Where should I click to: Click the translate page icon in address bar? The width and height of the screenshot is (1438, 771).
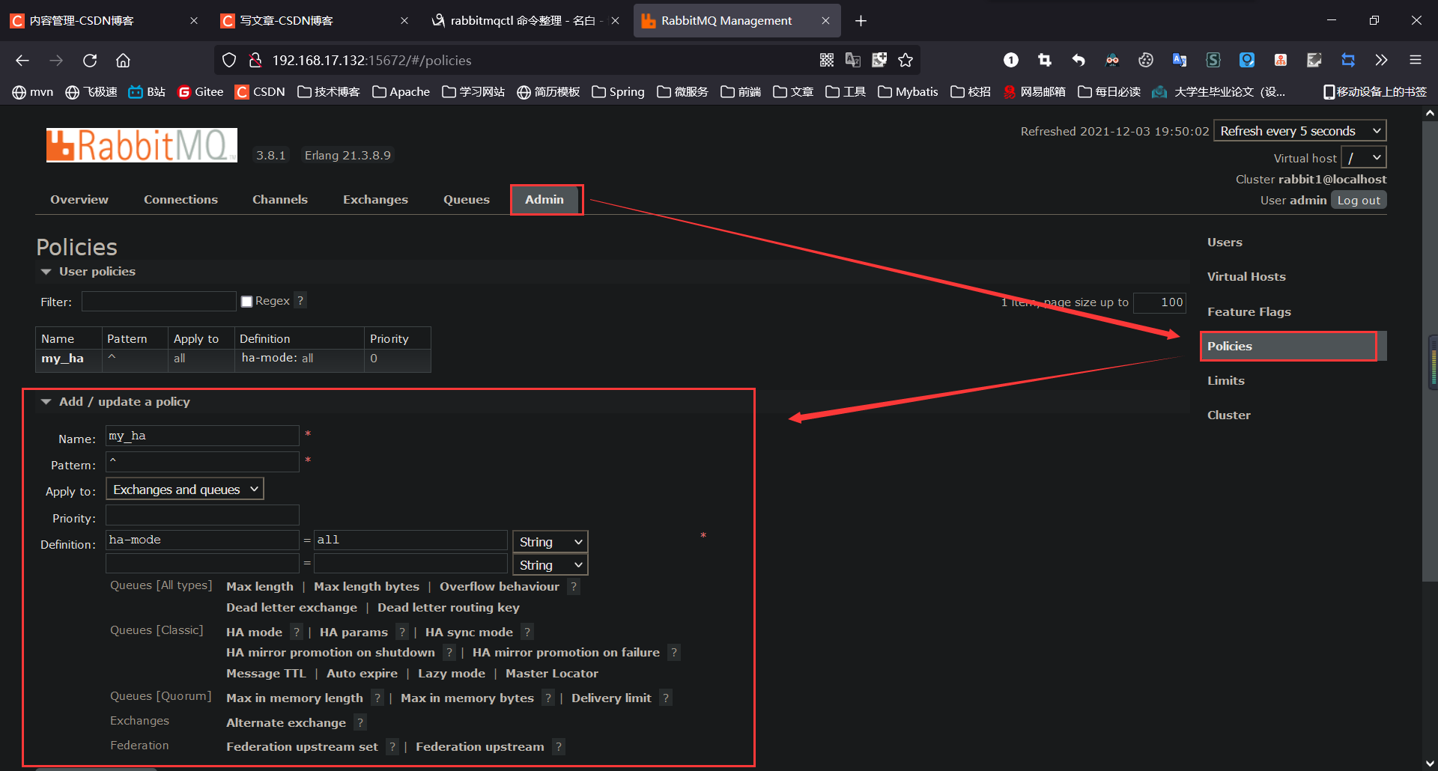[x=853, y=60]
